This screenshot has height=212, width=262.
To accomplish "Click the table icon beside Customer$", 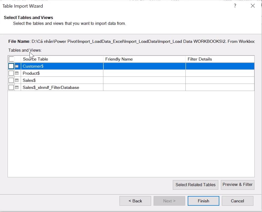I will [17, 66].
